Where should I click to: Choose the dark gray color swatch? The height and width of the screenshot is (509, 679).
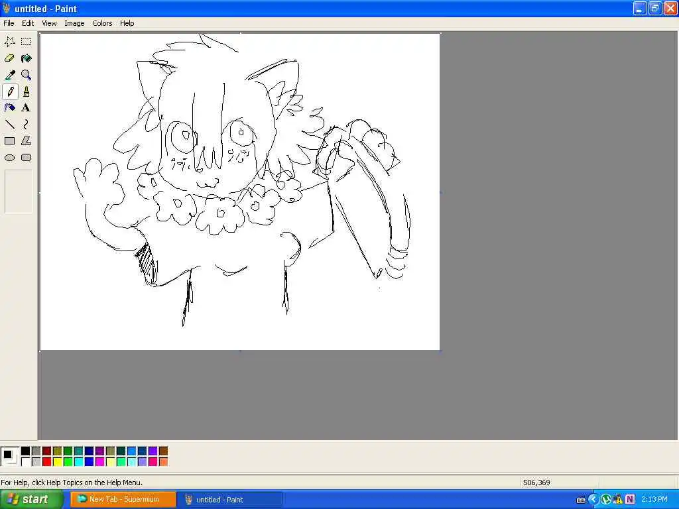(36, 451)
